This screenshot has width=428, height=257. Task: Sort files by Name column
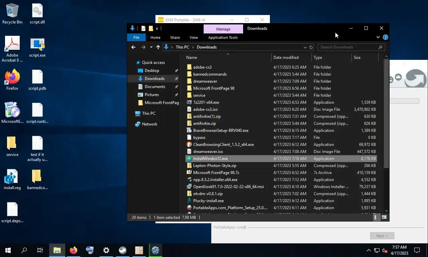click(228, 58)
